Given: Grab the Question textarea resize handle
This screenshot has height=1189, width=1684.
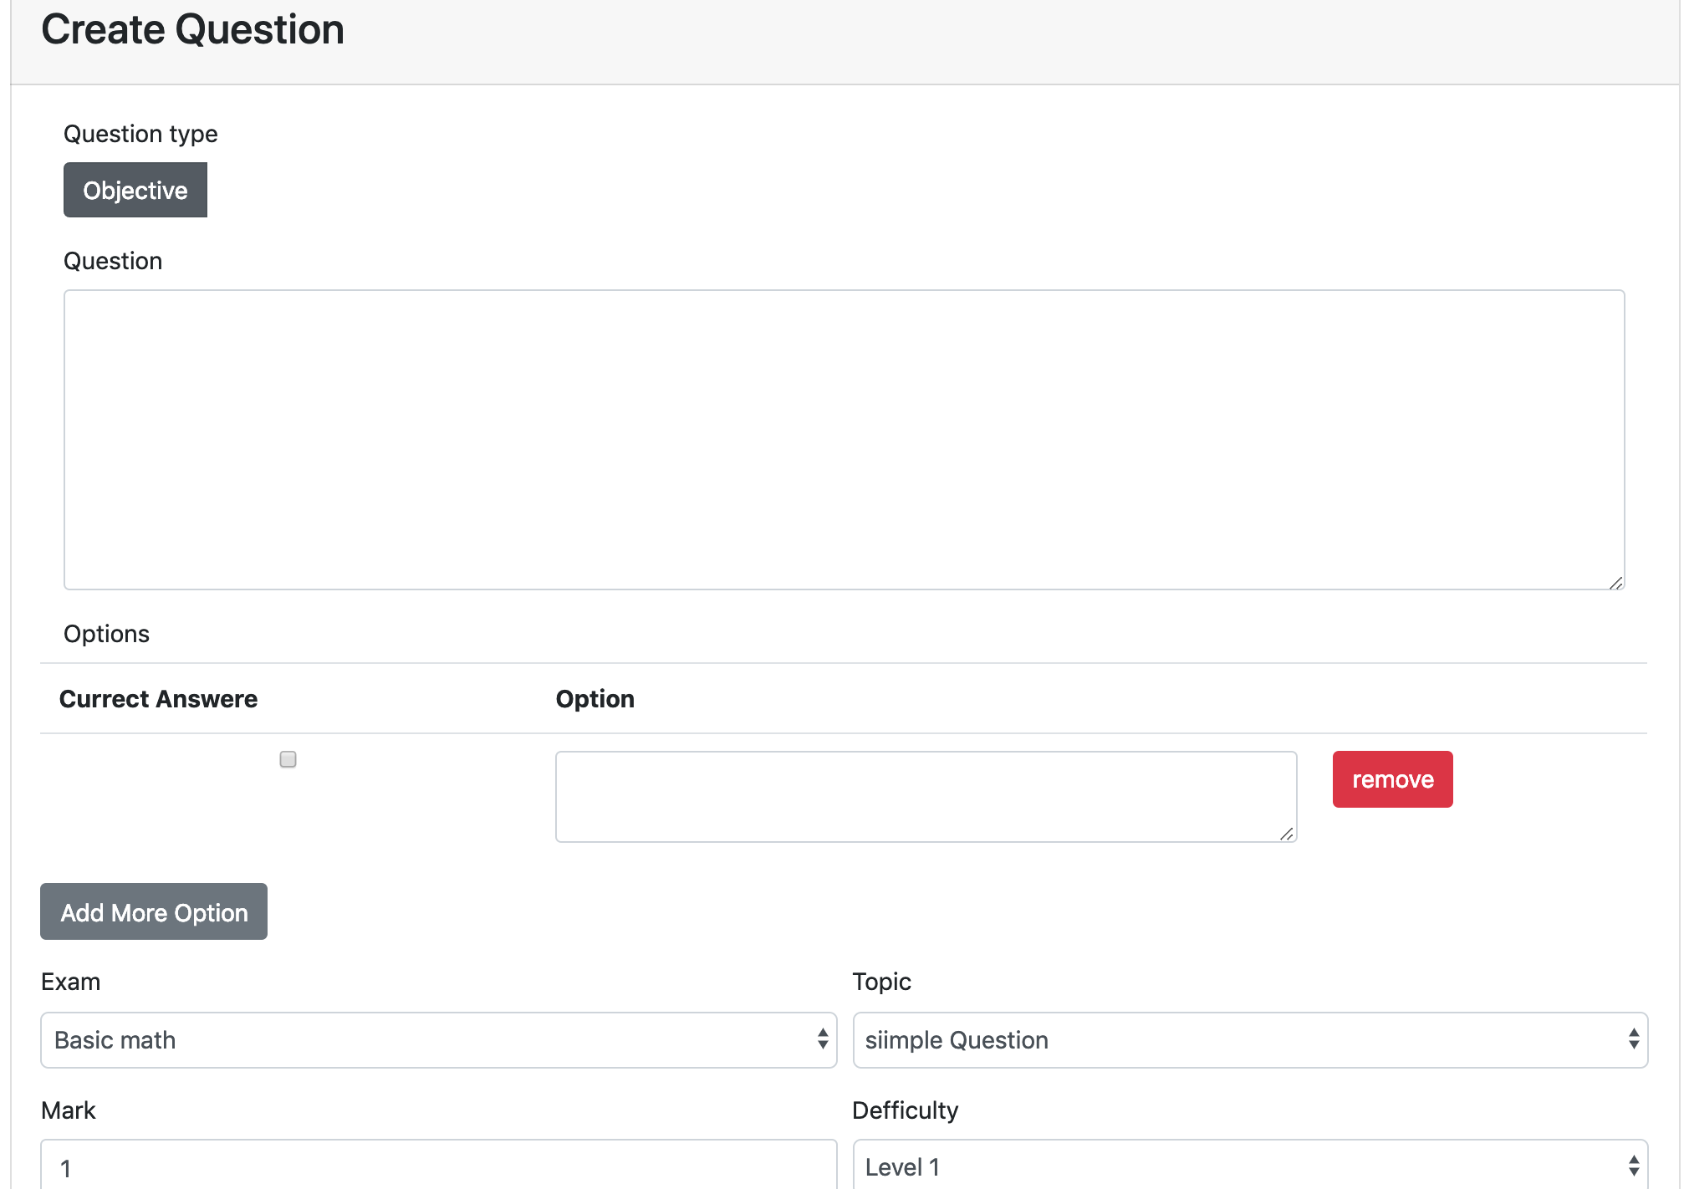Looking at the screenshot, I should (x=1615, y=583).
